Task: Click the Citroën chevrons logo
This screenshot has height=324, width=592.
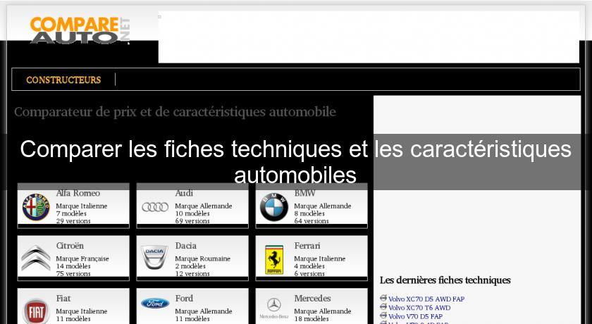Action: click(x=36, y=258)
